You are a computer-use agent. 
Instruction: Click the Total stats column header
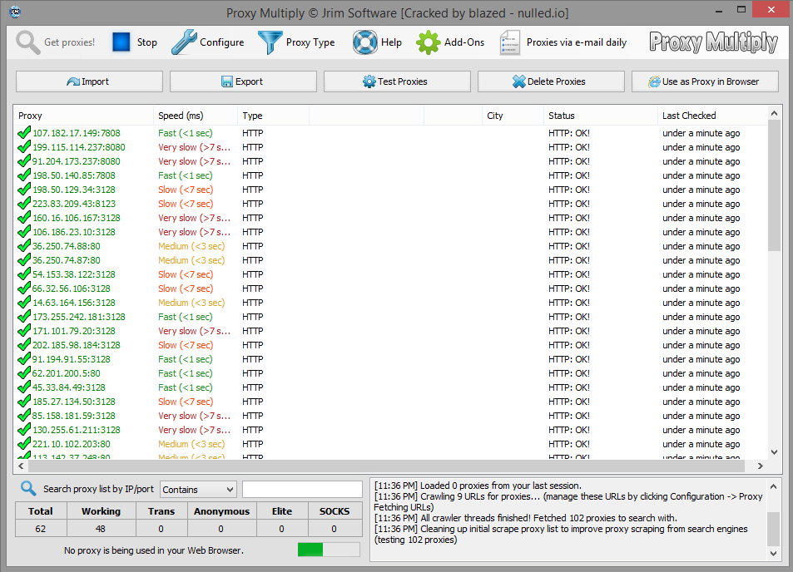41,511
